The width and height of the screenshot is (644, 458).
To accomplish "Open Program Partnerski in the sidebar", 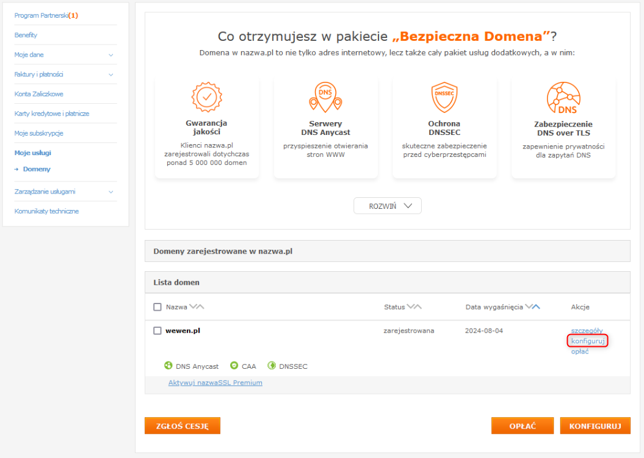I will pos(46,16).
